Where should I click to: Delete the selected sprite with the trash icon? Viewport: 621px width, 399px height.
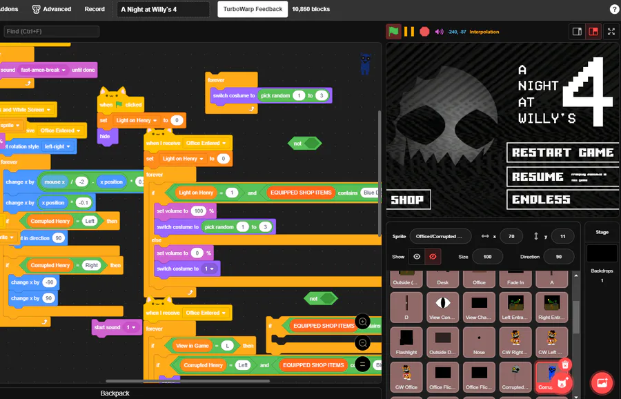(565, 364)
